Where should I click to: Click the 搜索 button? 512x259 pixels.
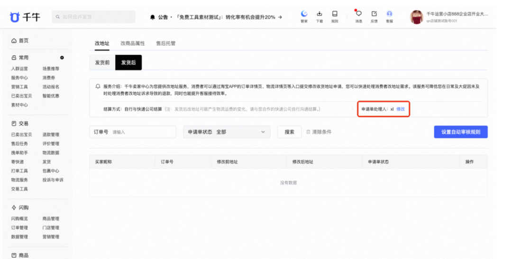click(289, 132)
